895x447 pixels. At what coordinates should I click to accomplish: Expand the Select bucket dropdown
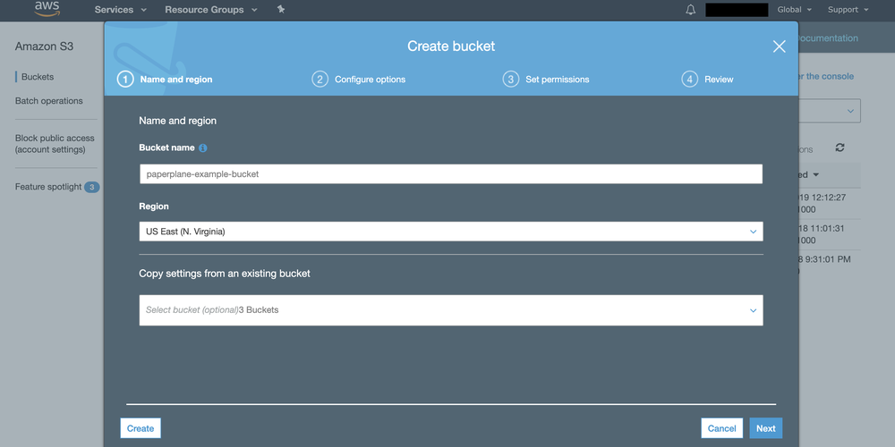tap(451, 310)
